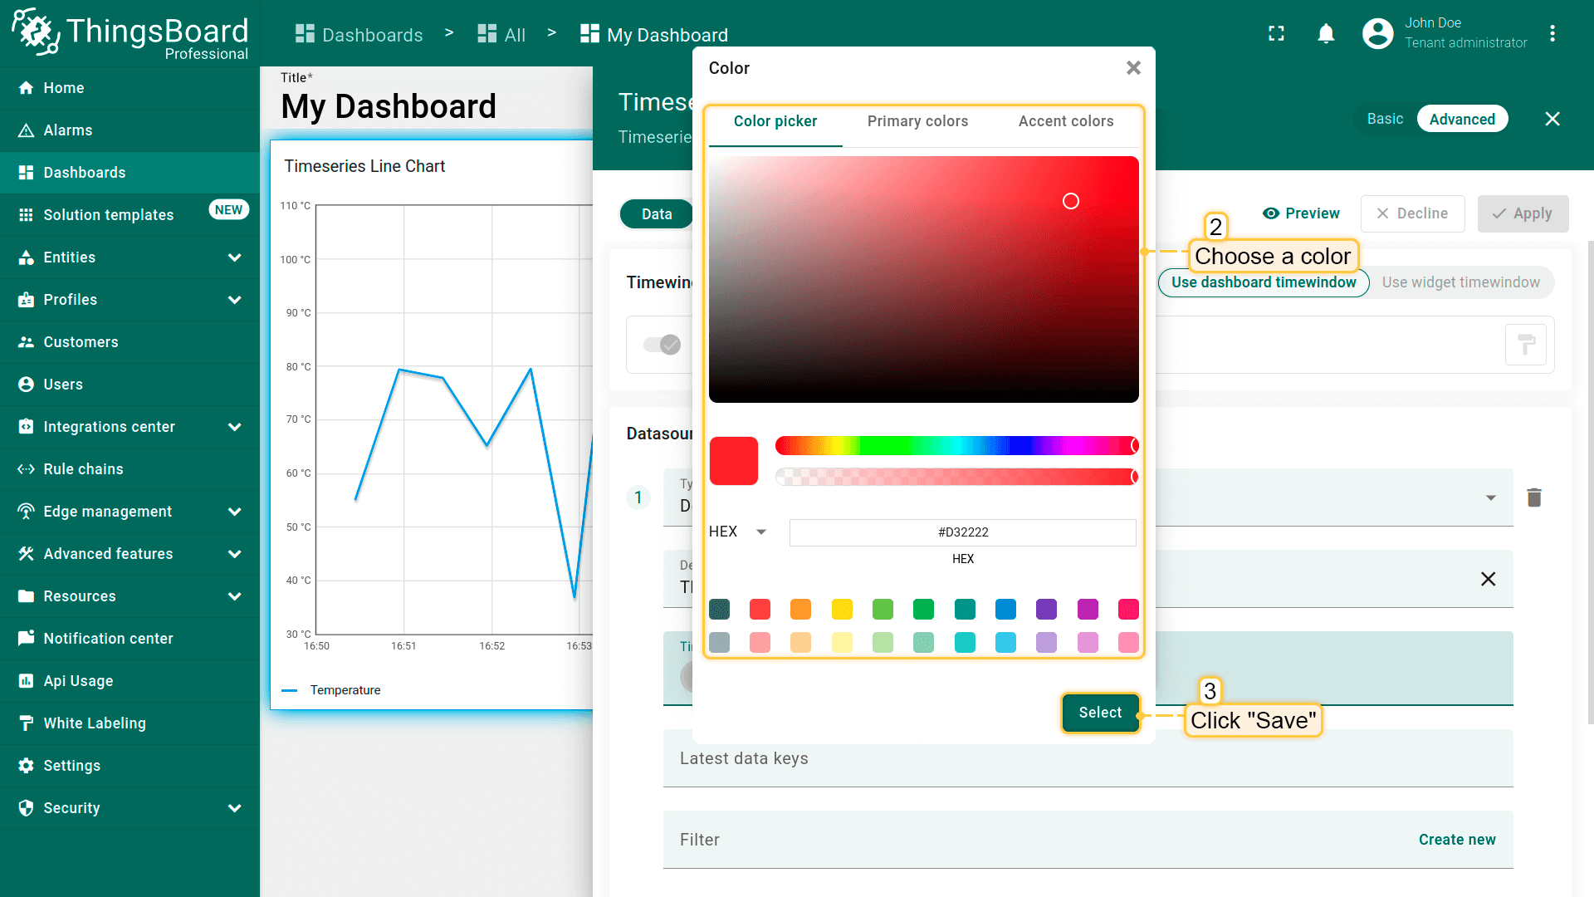
Task: Click the paint roller style icon
Action: (1525, 345)
